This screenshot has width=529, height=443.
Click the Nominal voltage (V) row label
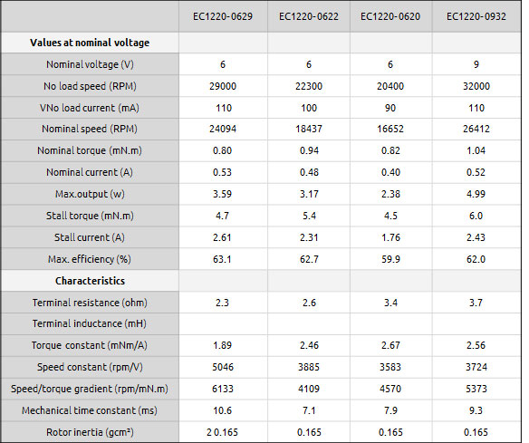click(x=90, y=64)
